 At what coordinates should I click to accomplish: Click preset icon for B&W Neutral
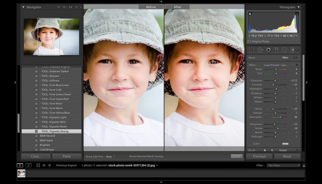tap(36, 136)
